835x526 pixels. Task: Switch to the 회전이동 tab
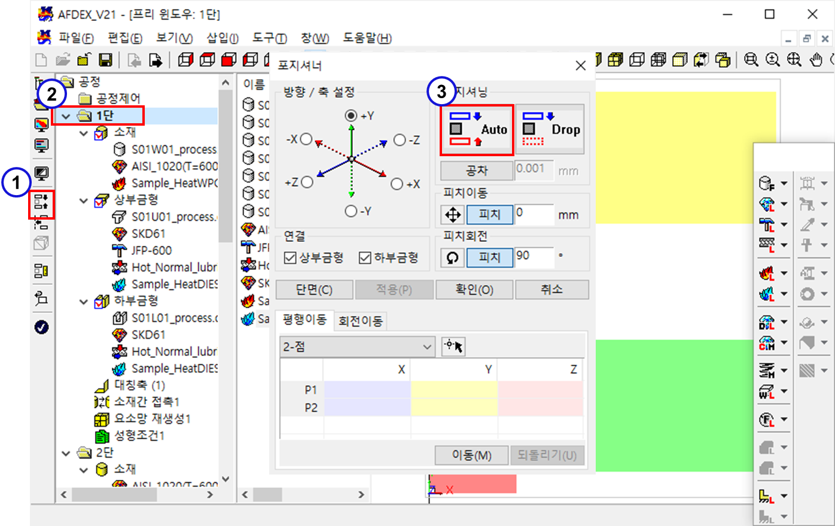point(360,321)
